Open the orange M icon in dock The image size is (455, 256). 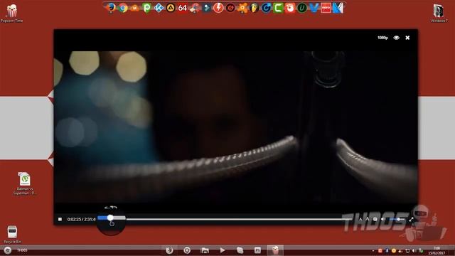134,8
